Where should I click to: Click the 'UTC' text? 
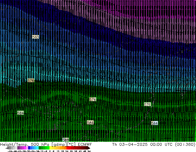click(x=168, y=145)
